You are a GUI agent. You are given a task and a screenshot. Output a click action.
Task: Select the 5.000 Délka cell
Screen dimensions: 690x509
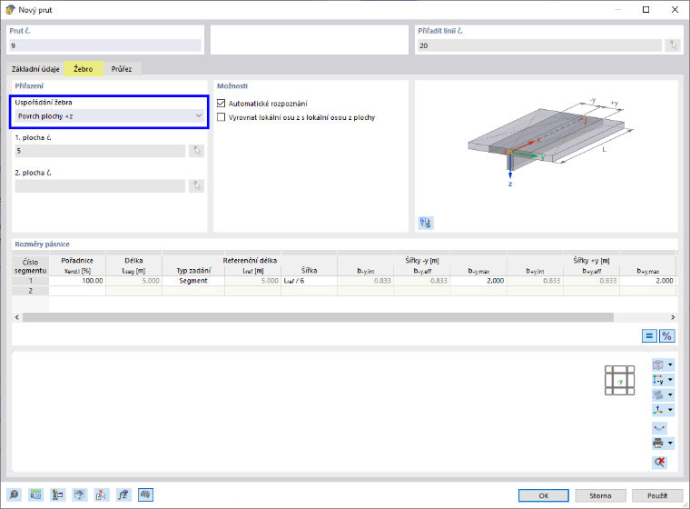click(x=133, y=281)
